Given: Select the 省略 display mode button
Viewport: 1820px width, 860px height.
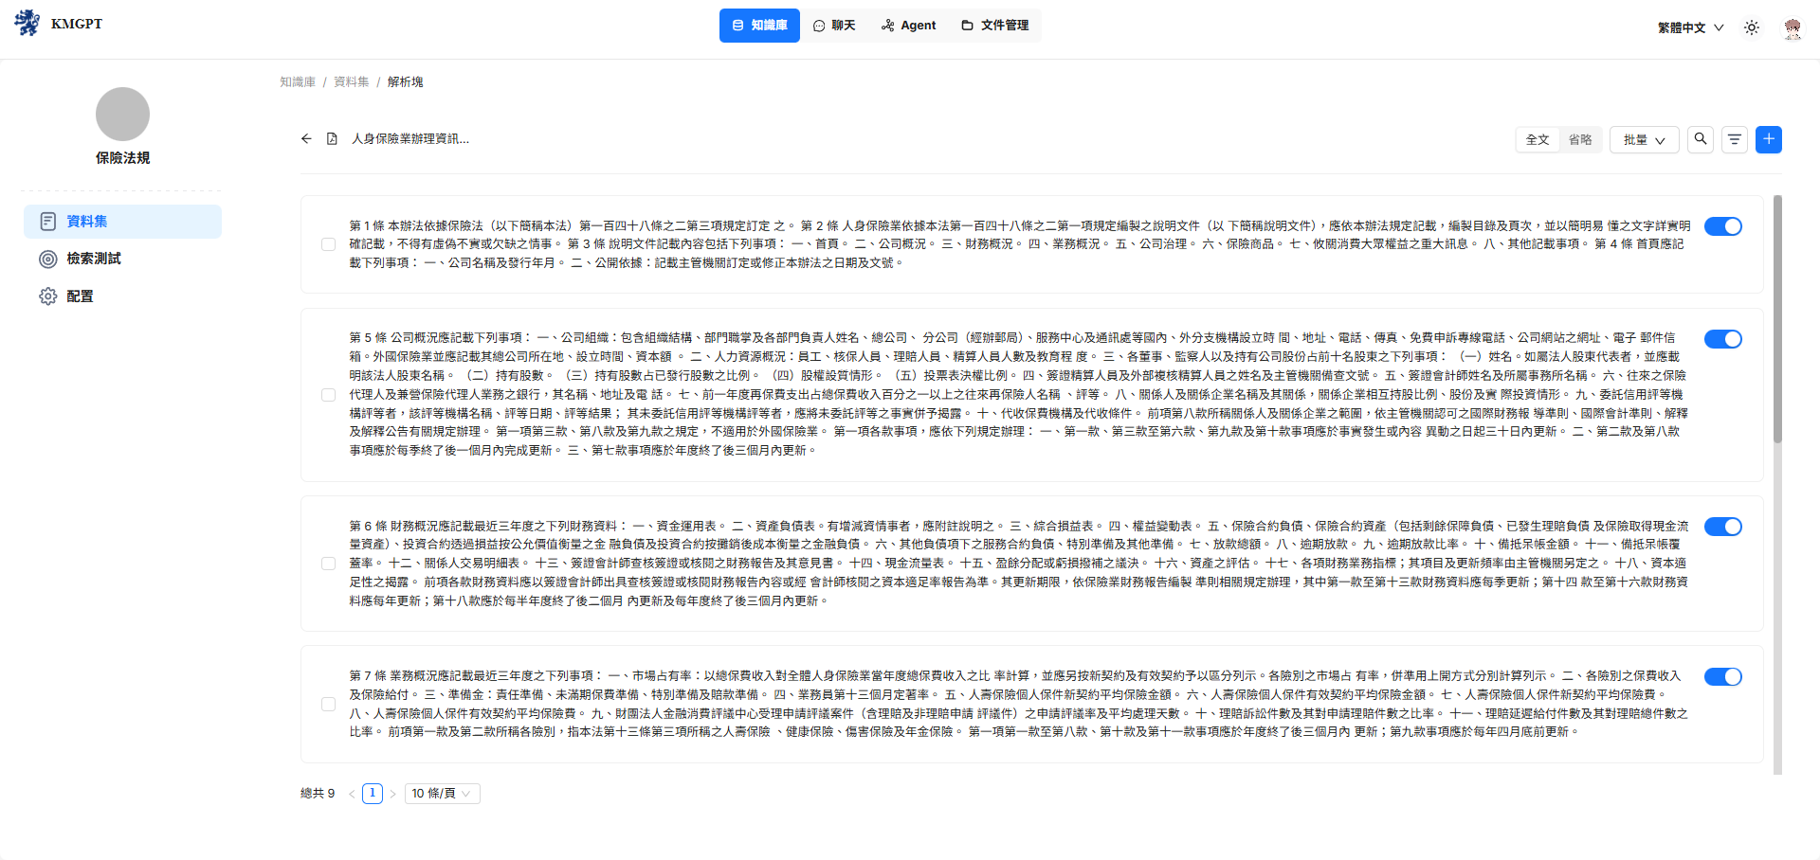Looking at the screenshot, I should tap(1579, 139).
